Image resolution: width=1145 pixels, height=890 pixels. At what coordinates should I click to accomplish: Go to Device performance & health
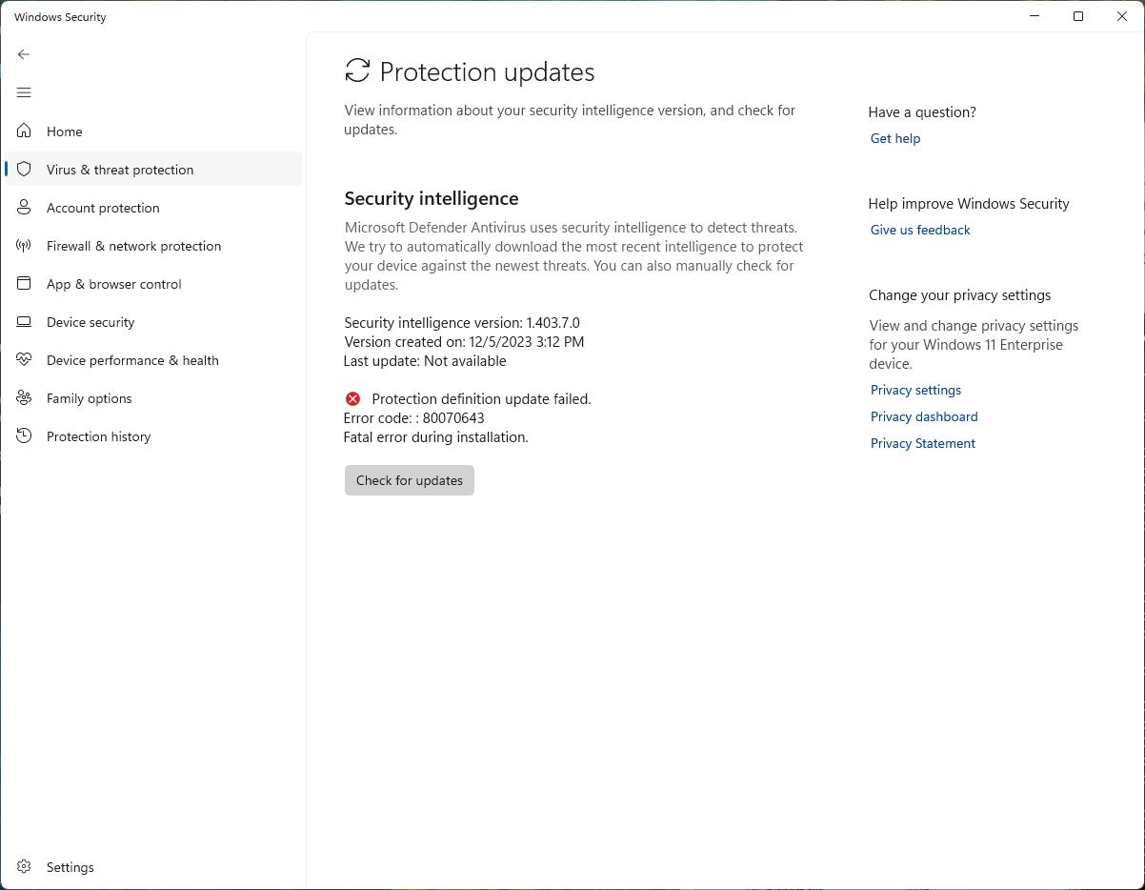point(132,360)
